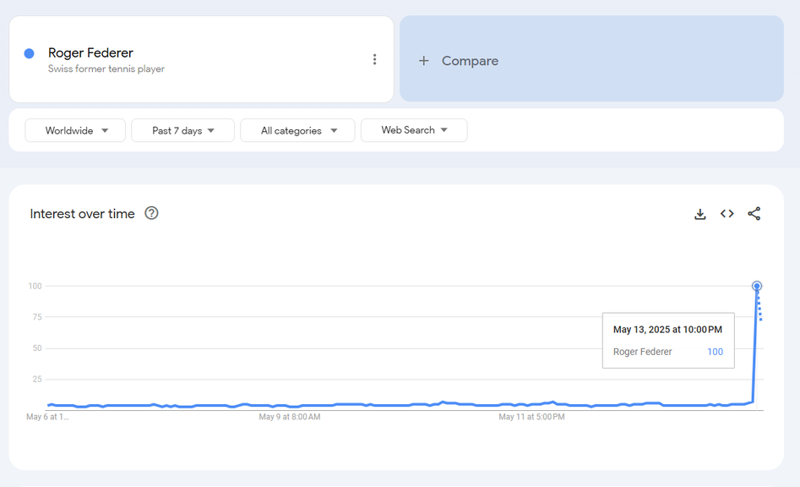Image resolution: width=800 pixels, height=487 pixels.
Task: Download the interest over time CSV
Action: click(x=700, y=214)
